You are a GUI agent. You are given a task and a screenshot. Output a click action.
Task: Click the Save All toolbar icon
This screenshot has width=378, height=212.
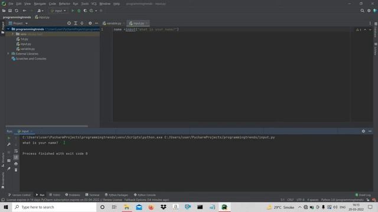tap(10, 11)
